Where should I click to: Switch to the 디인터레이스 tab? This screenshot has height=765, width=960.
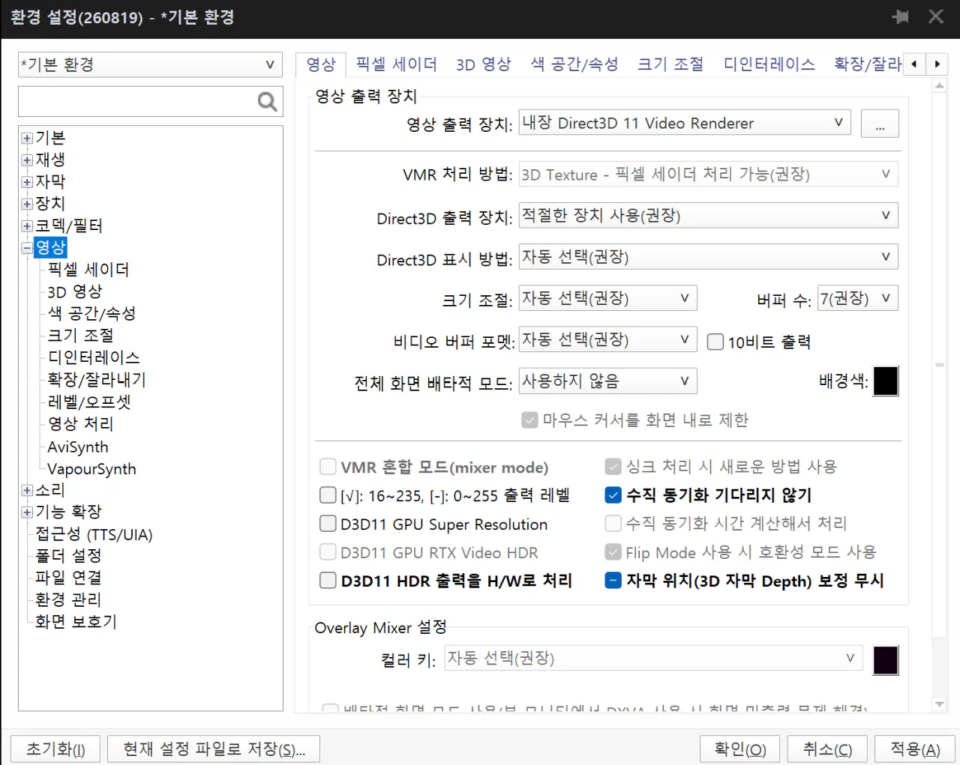click(x=769, y=64)
